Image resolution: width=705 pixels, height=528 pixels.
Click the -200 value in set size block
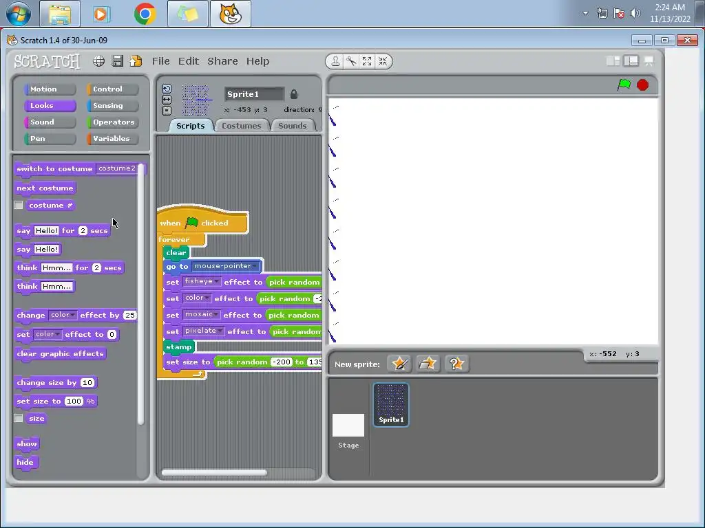click(x=282, y=362)
